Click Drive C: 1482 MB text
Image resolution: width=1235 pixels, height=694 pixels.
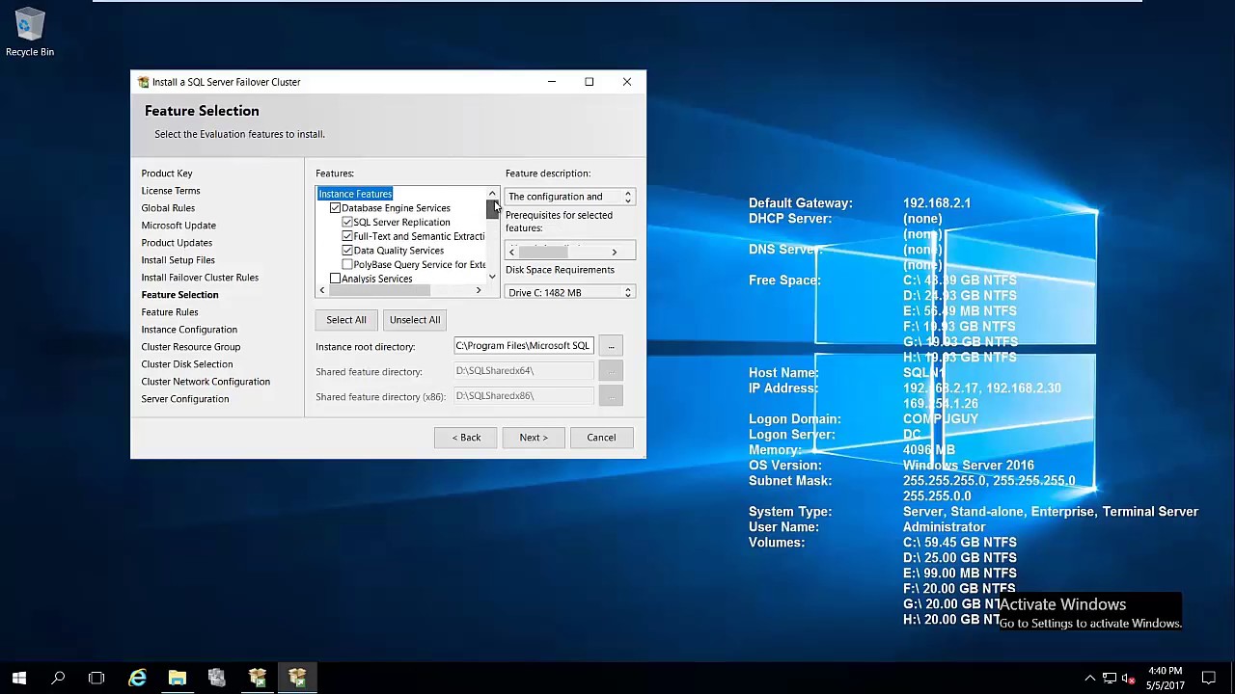coord(544,293)
